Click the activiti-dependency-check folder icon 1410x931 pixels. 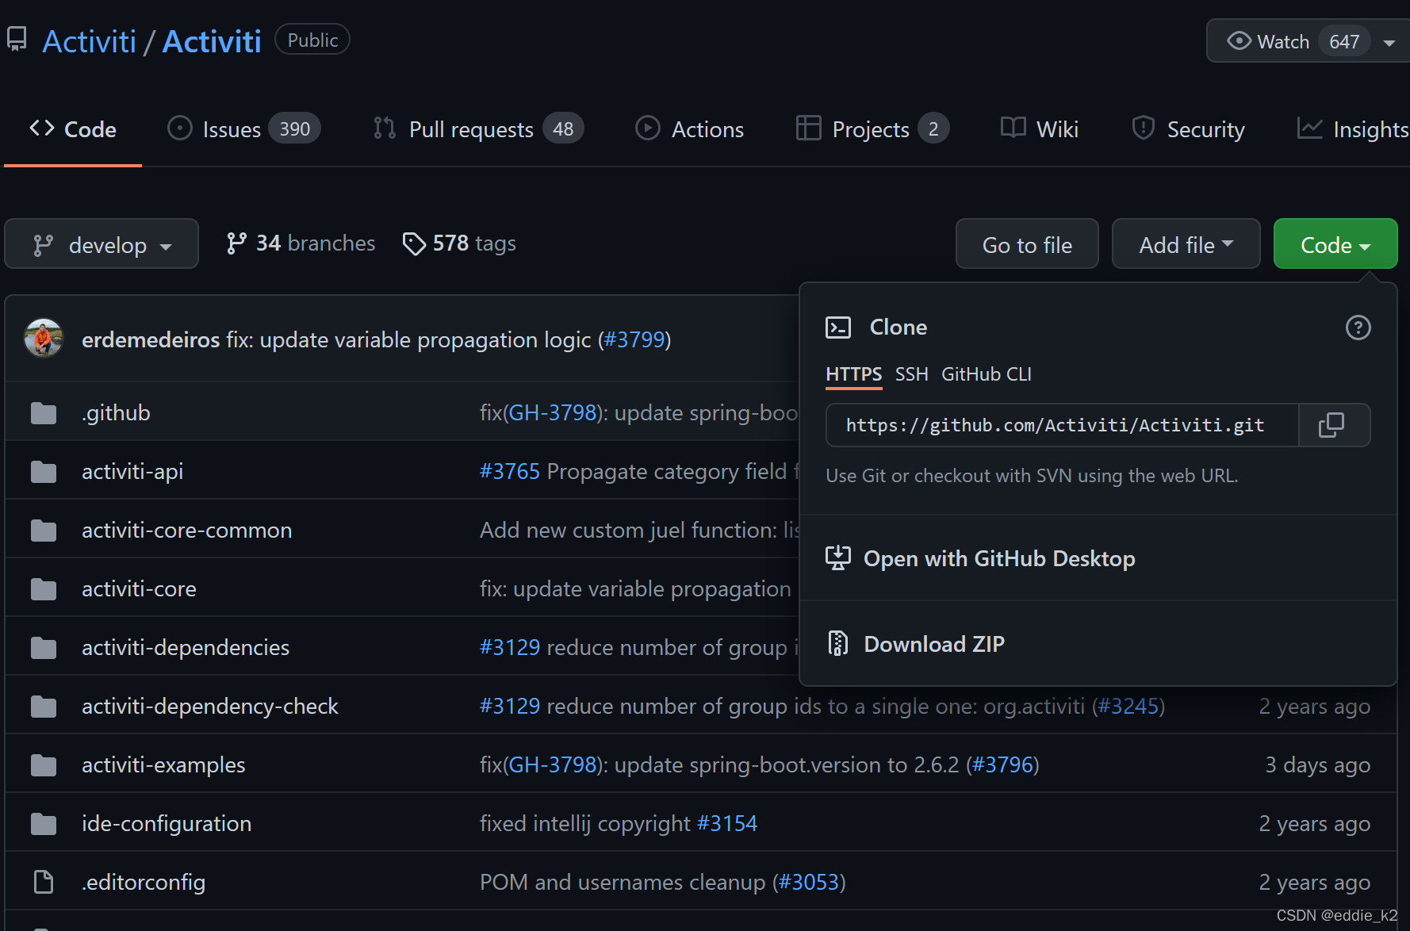click(44, 707)
